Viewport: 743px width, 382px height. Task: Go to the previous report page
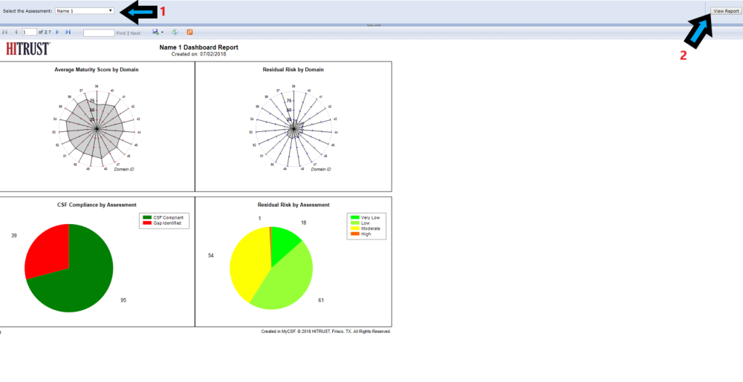point(16,32)
